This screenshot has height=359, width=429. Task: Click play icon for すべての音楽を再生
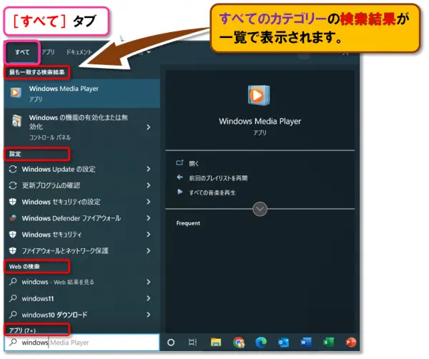(179, 192)
